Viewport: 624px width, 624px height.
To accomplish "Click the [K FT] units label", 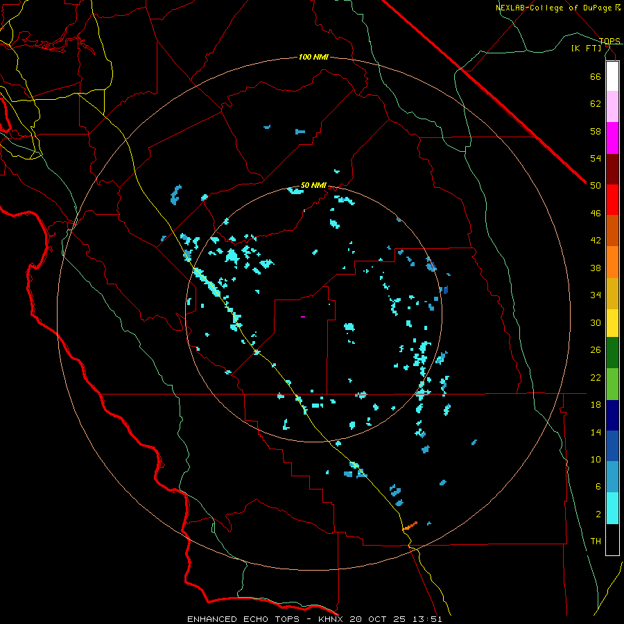I will pyautogui.click(x=586, y=48).
